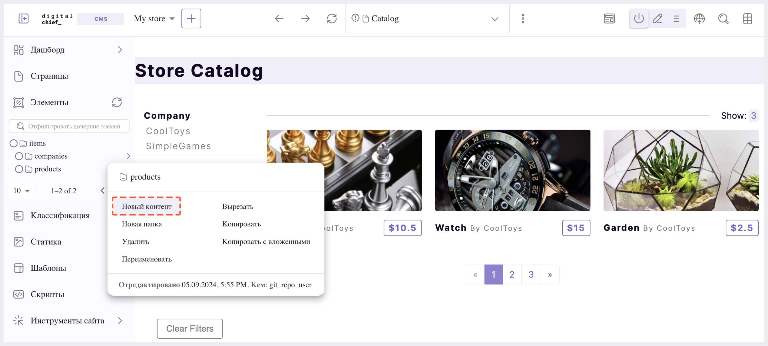
Task: Click the Классификация icon
Action: click(x=19, y=215)
